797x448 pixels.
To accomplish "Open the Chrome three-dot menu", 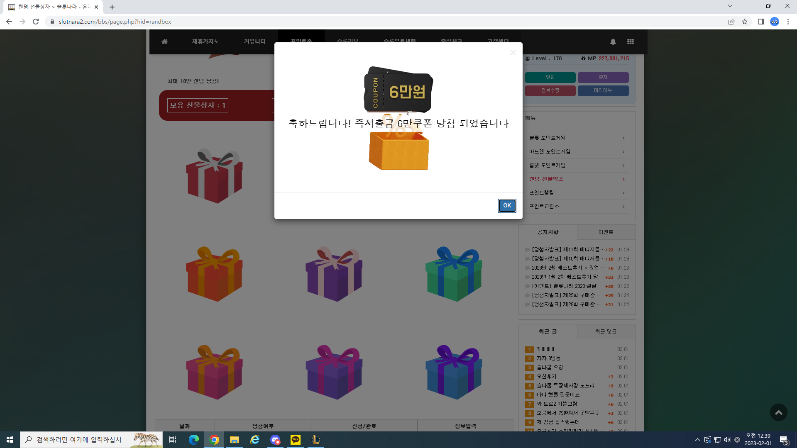I will pos(788,22).
